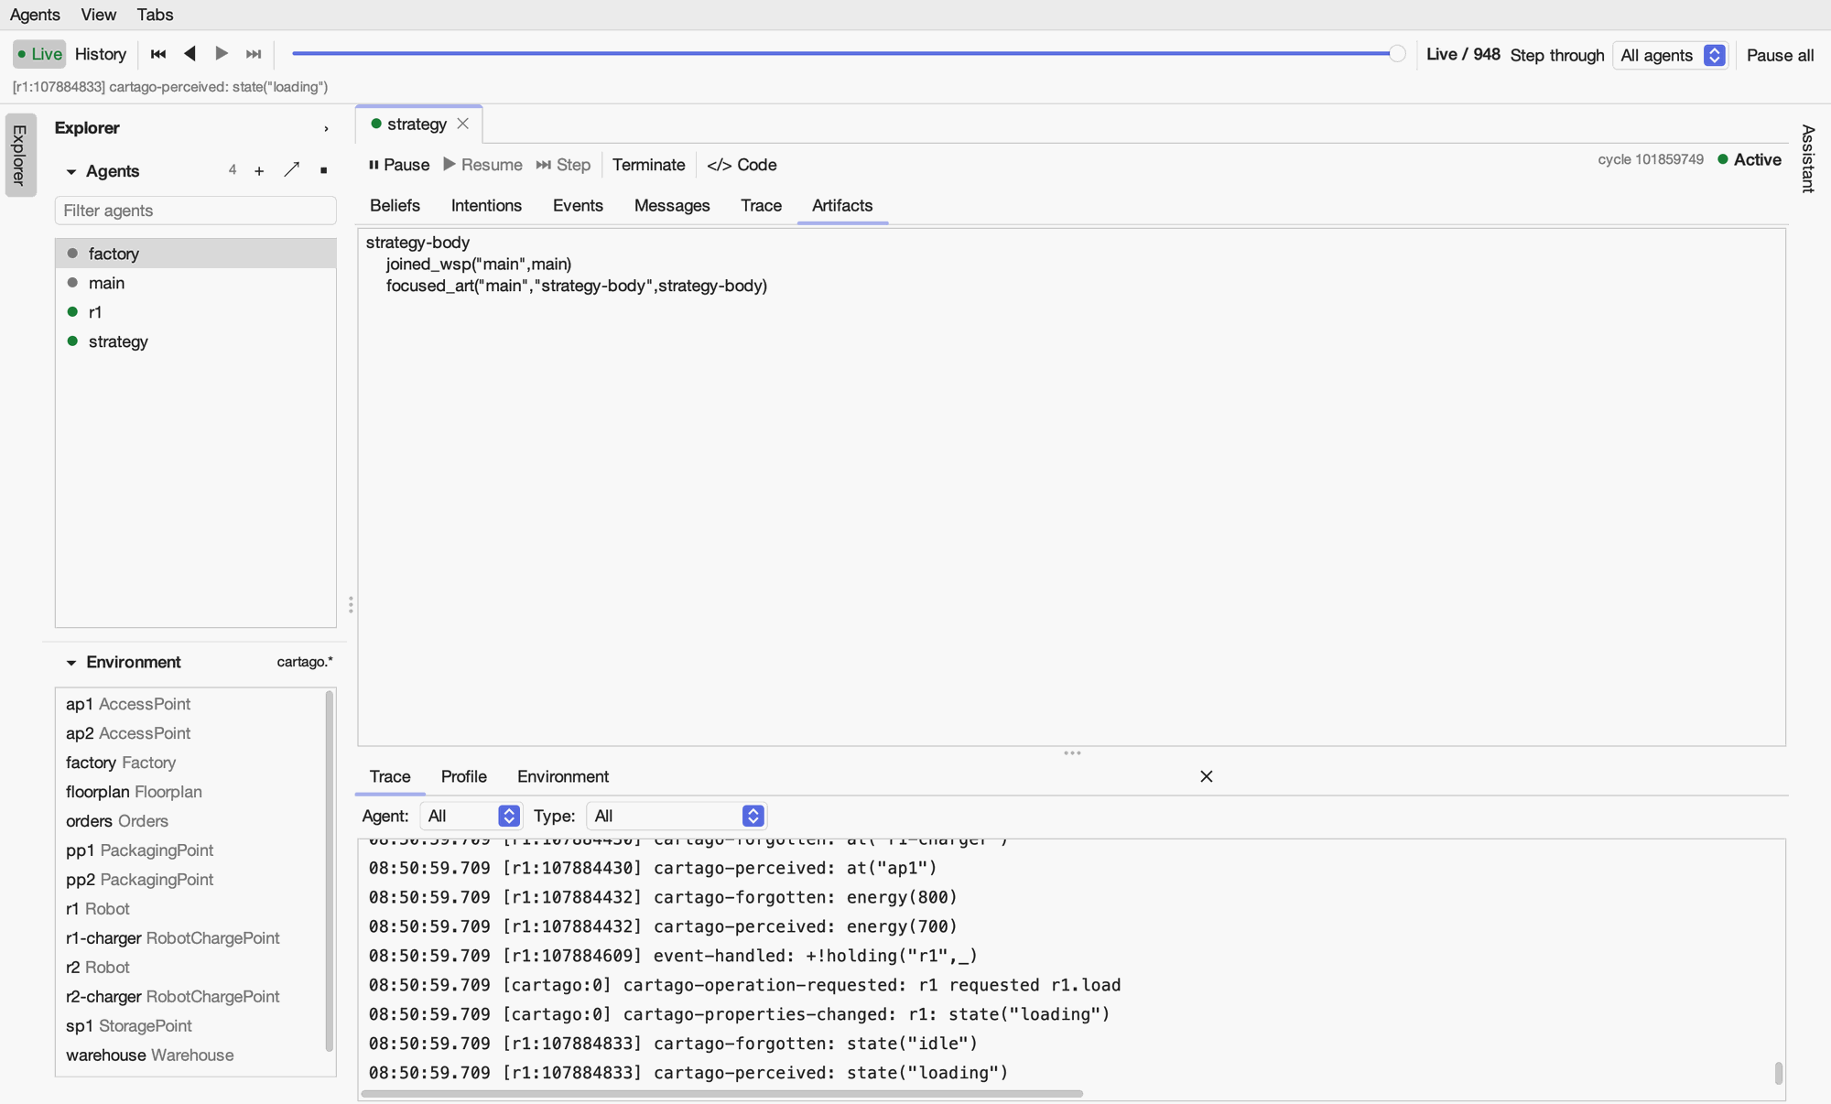This screenshot has width=1831, height=1104.
Task: Select the r1 agent
Action: tap(196, 312)
